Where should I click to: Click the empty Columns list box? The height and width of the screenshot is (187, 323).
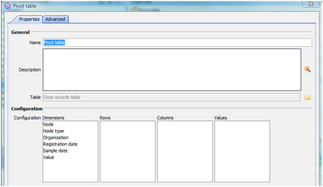click(x=185, y=151)
